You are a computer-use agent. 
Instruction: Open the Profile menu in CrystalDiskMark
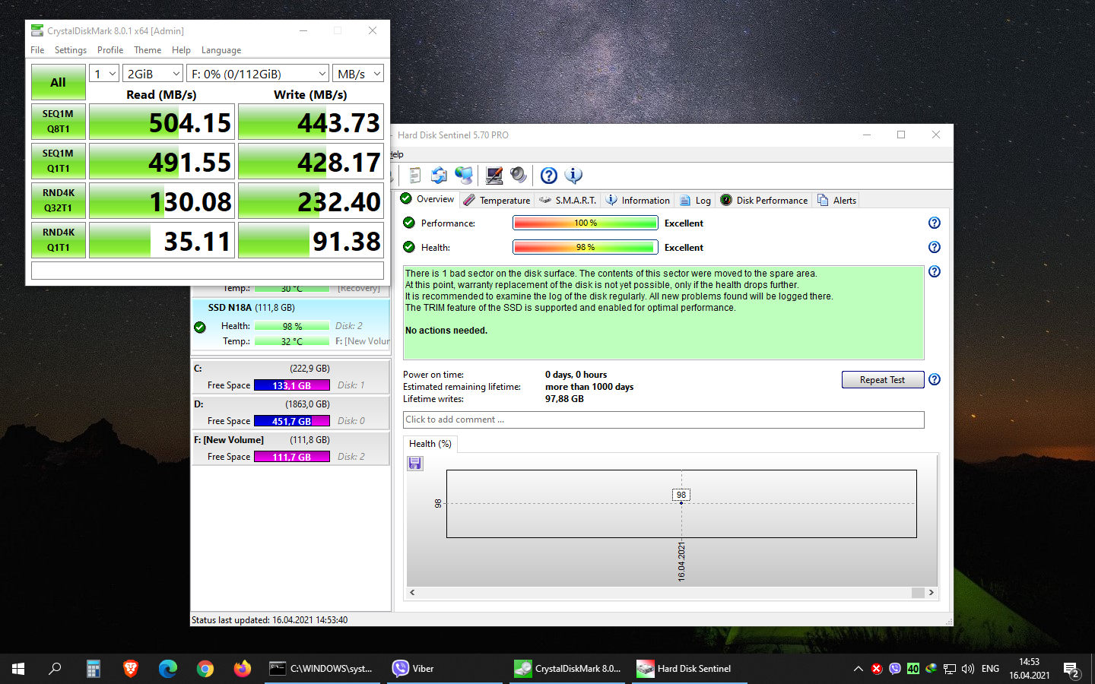(110, 50)
